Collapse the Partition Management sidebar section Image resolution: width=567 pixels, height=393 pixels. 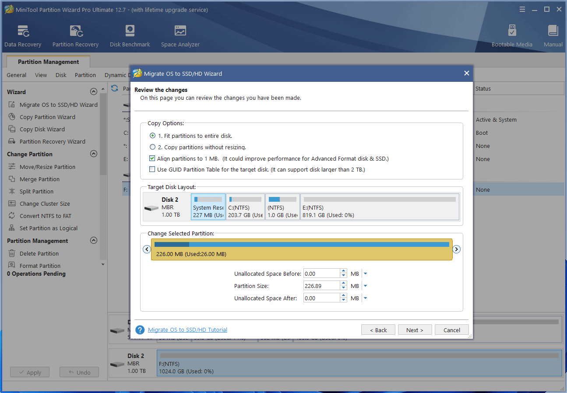93,241
